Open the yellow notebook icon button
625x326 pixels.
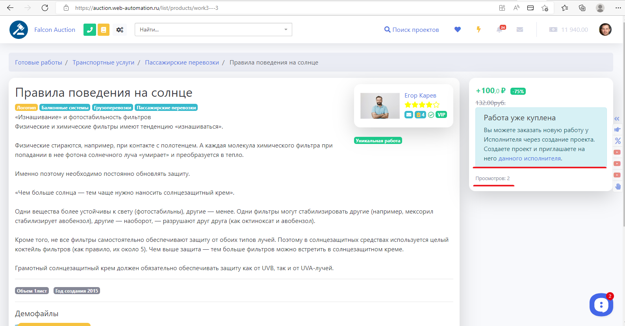coord(104,29)
